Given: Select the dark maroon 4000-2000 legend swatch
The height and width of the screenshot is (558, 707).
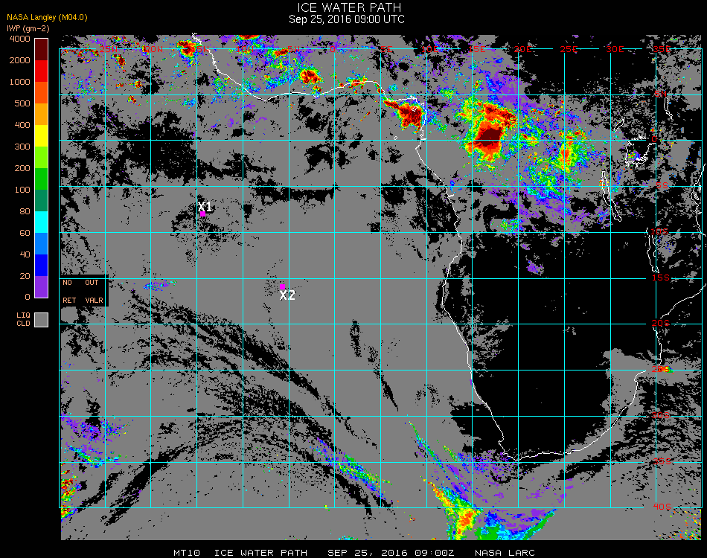Looking at the screenshot, I should [x=42, y=49].
